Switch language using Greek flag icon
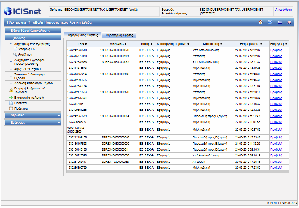299x208 pixels. [280, 22]
